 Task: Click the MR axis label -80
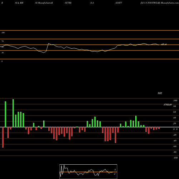[x=175, y=152]
